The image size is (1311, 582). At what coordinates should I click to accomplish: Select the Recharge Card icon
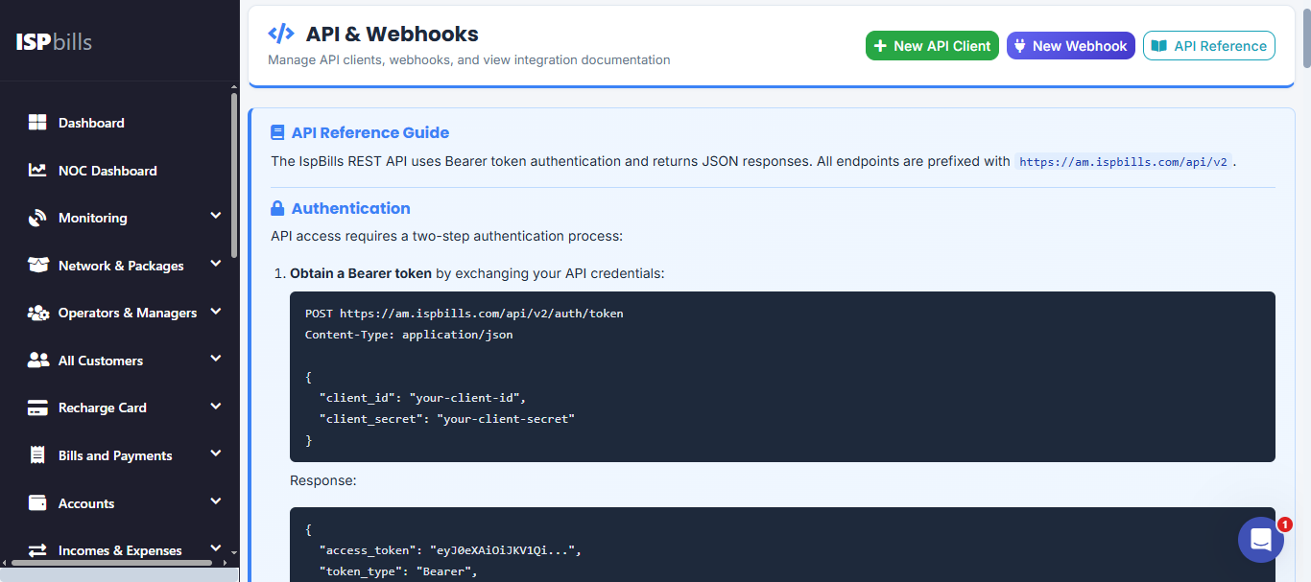point(37,407)
